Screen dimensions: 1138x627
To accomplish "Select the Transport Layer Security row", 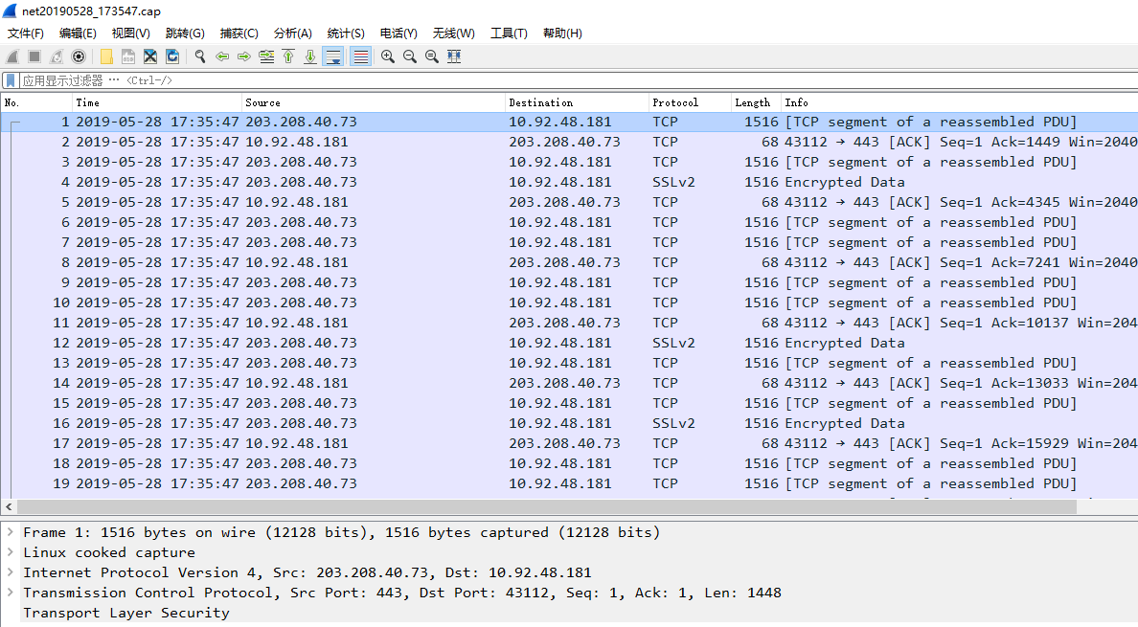I will coord(569,613).
